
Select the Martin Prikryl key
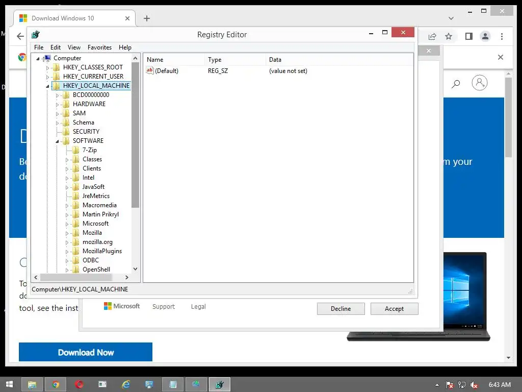100,214
